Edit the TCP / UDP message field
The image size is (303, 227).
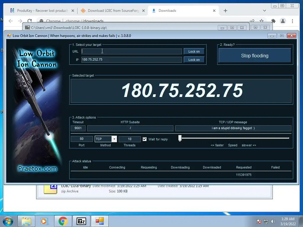[x=233, y=128]
